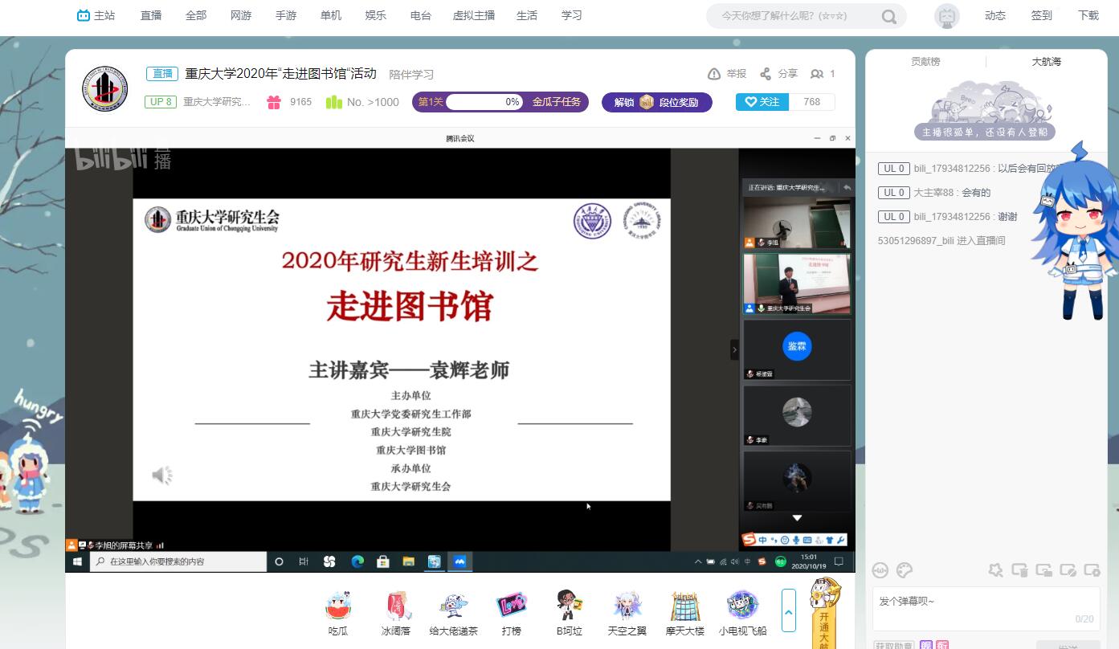Click the 鉴霖 participant avatar tile
The height and width of the screenshot is (649, 1119).
click(x=797, y=349)
